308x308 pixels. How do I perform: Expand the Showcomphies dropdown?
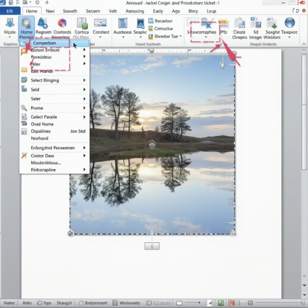point(206,37)
